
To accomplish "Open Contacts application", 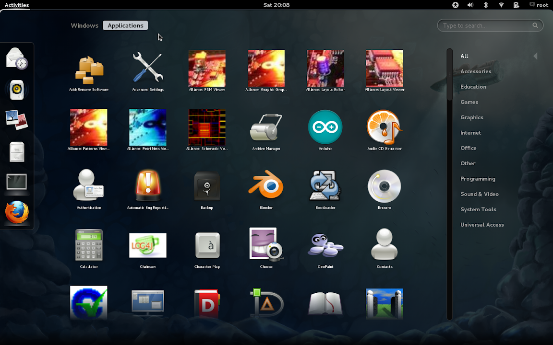I will 385,247.
